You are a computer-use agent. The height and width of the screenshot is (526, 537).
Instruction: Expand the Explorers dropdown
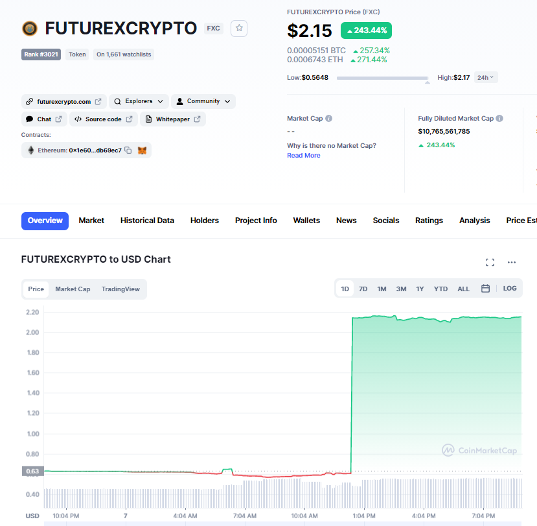point(139,101)
